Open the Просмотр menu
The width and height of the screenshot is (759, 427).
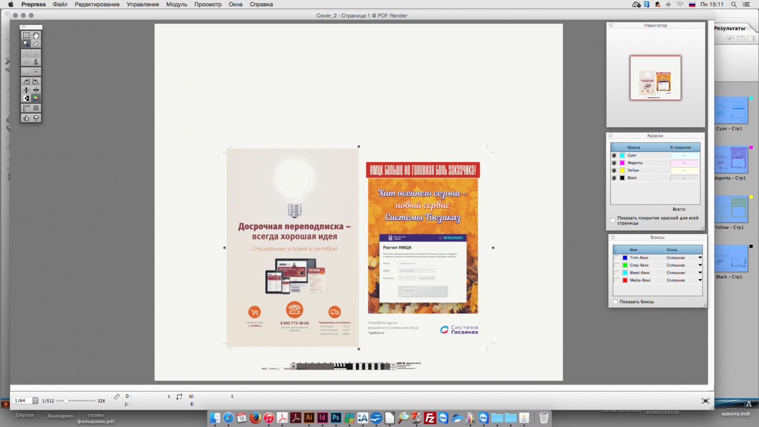[208, 4]
